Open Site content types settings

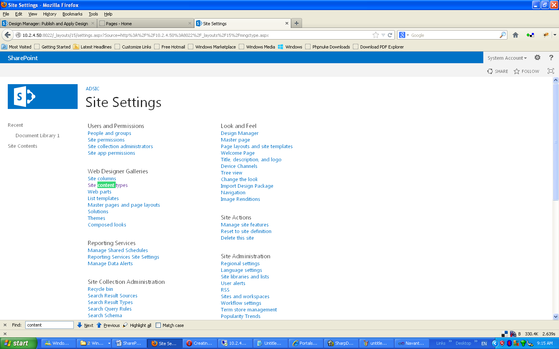coord(108,185)
